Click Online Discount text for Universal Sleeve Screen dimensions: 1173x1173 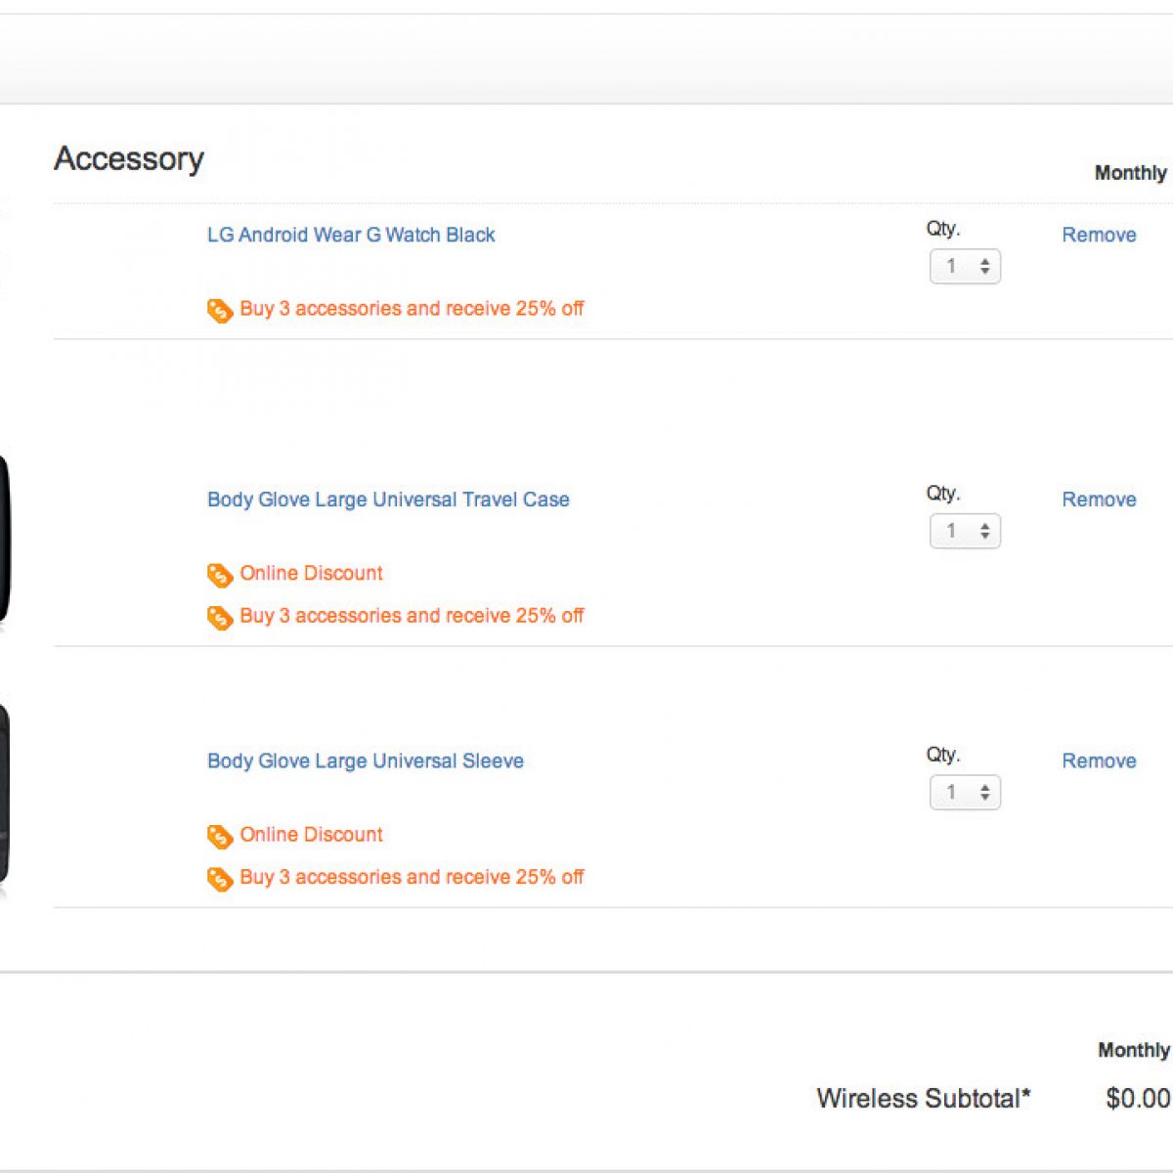coord(311,835)
